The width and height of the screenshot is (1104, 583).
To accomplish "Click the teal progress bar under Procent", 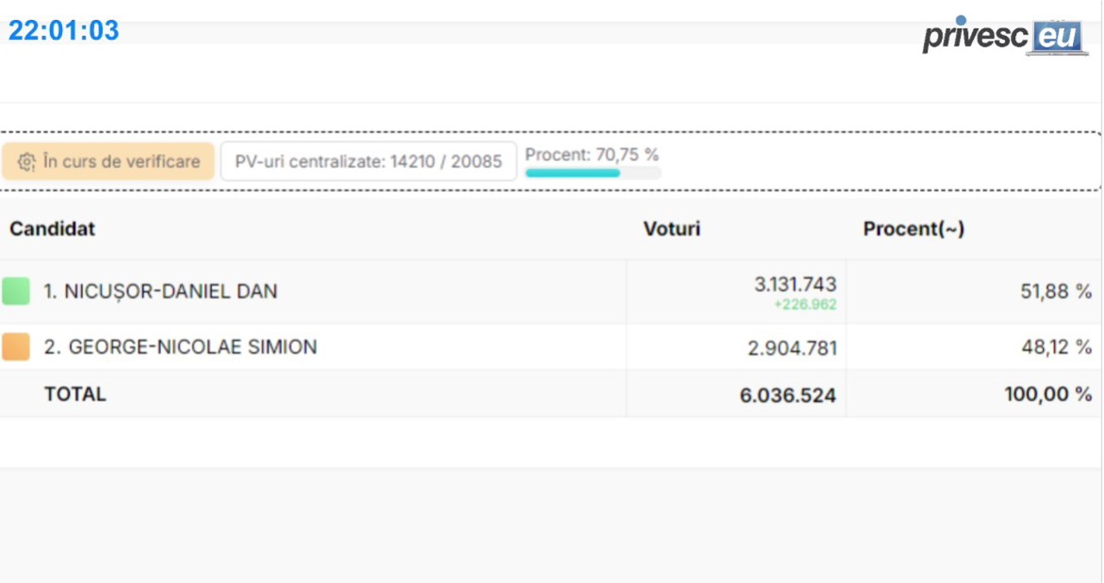I will [593, 172].
